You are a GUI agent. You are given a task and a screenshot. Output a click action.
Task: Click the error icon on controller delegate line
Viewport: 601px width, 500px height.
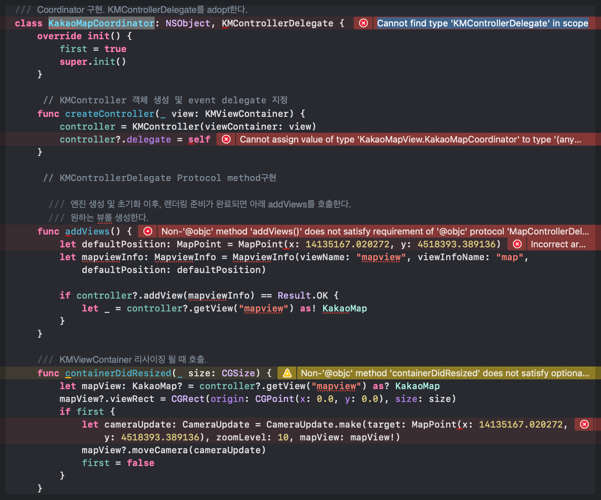226,140
